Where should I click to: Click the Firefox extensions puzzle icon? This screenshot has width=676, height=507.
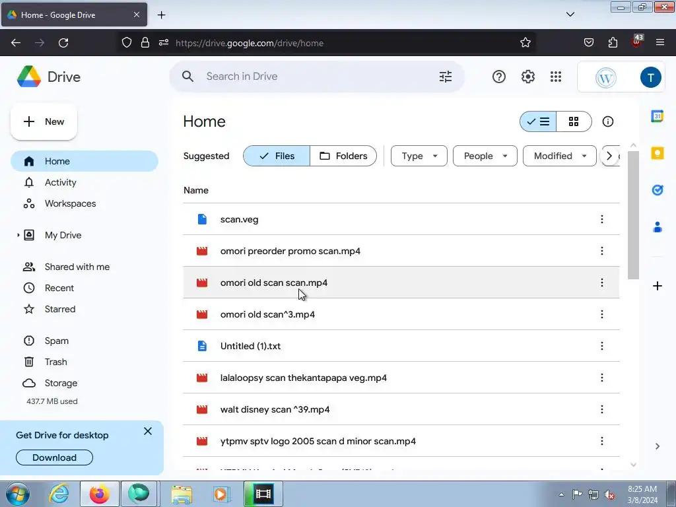tap(613, 42)
